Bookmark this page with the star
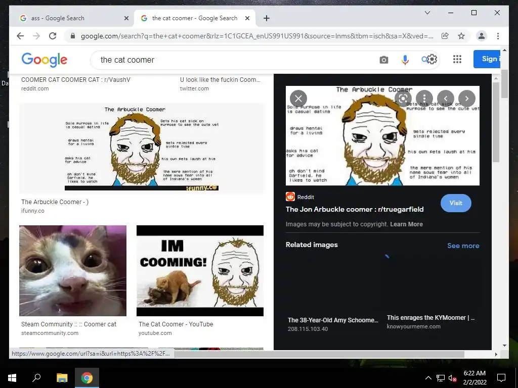 461,36
